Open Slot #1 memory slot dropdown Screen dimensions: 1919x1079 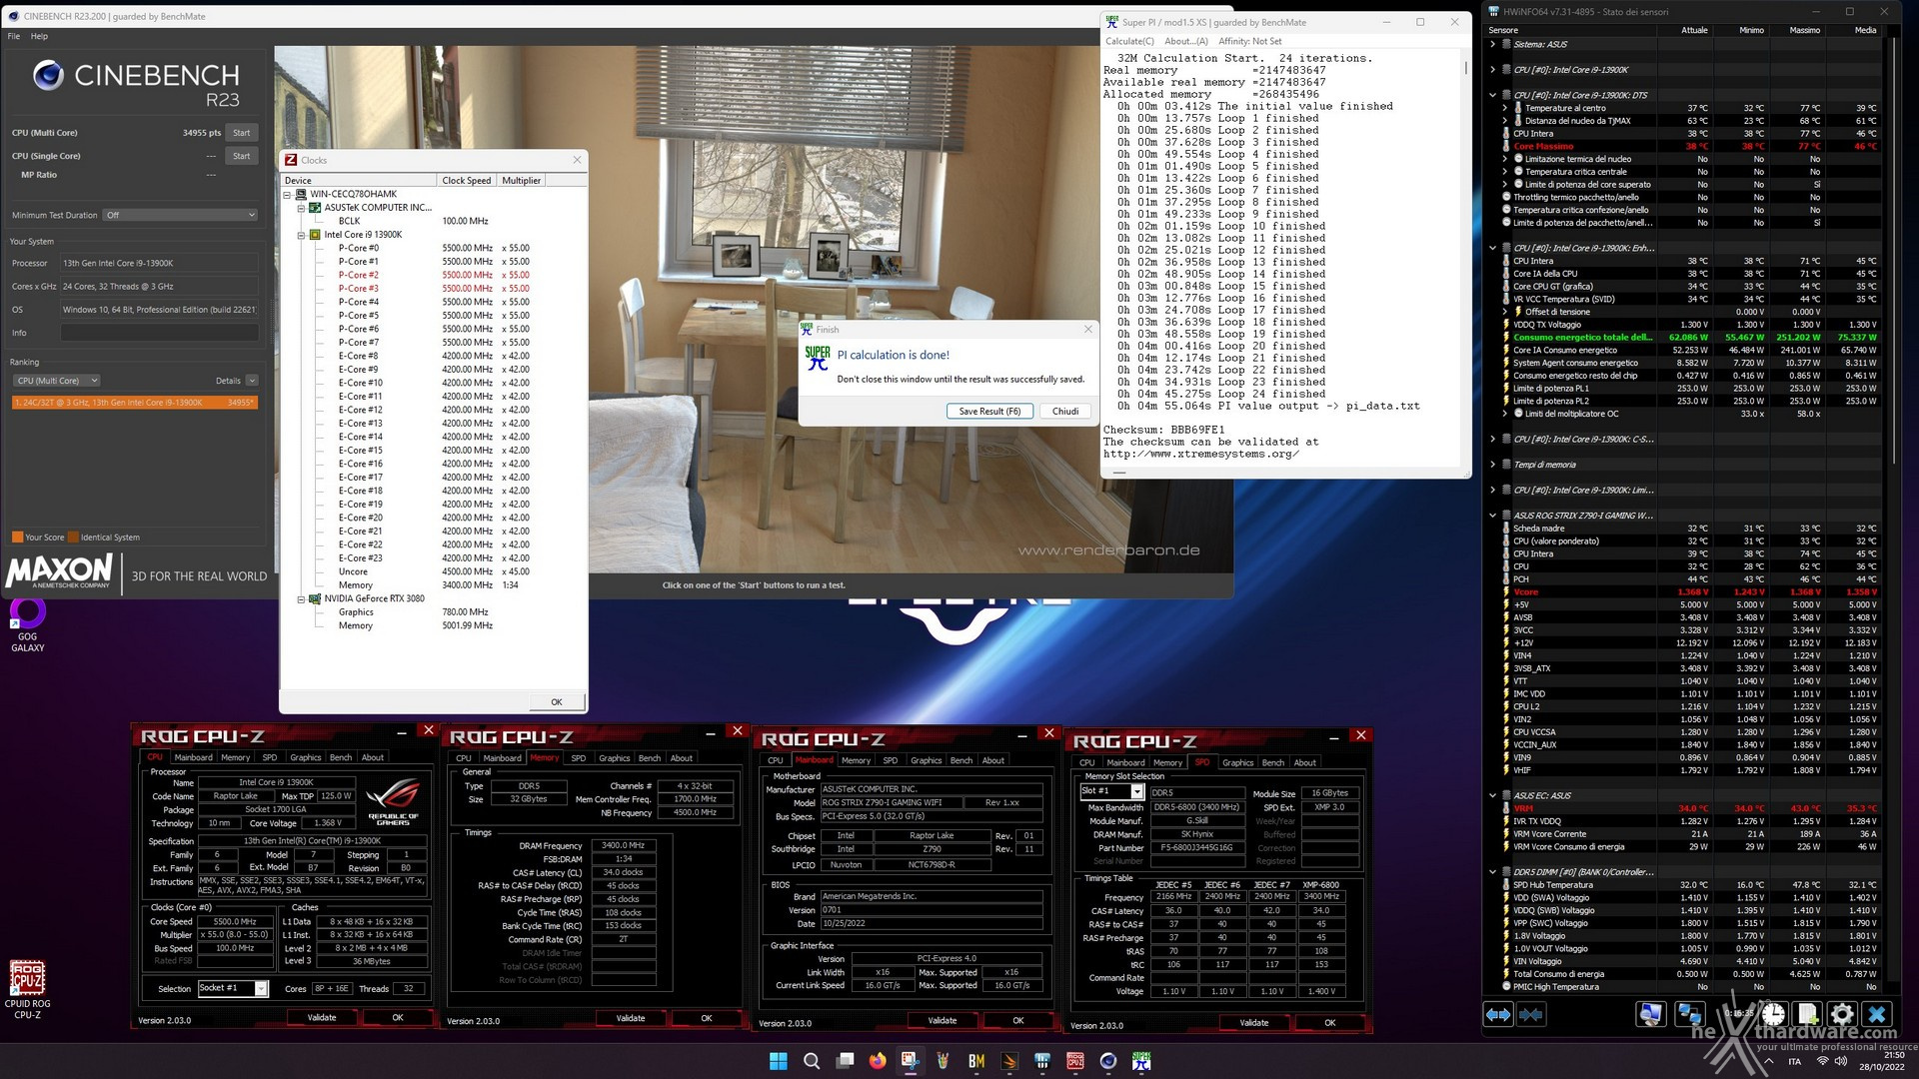1110,791
